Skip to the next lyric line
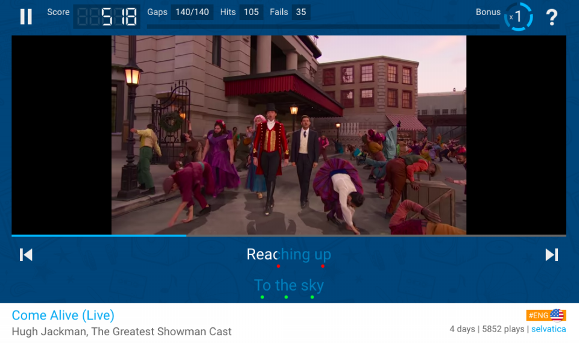The width and height of the screenshot is (579, 343). 552,255
